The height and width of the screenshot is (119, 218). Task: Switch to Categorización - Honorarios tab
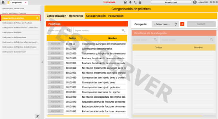[x=65, y=16]
